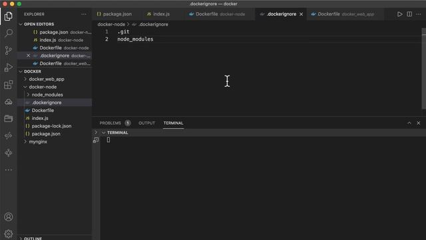Click the editor vertical scrollbar
The image size is (426, 240).
(423, 68)
